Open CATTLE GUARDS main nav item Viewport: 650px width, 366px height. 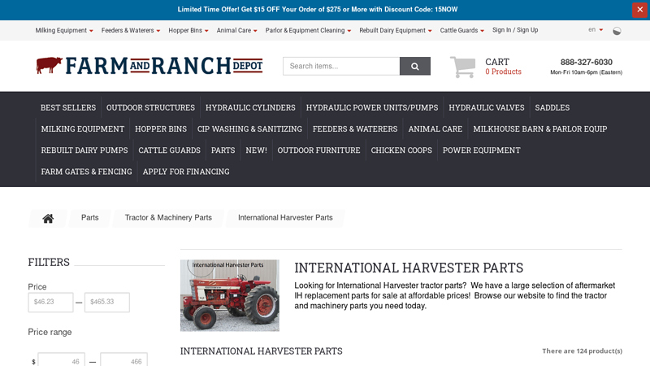pos(169,150)
